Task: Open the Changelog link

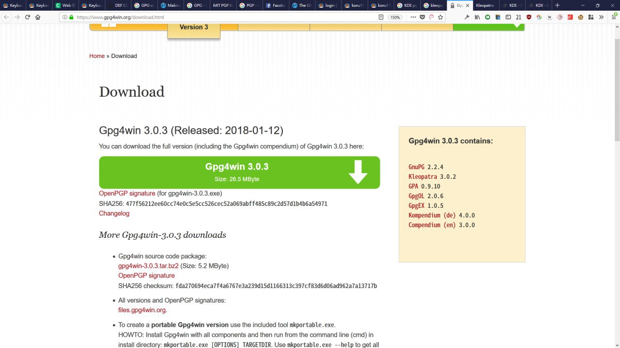Action: (114, 213)
